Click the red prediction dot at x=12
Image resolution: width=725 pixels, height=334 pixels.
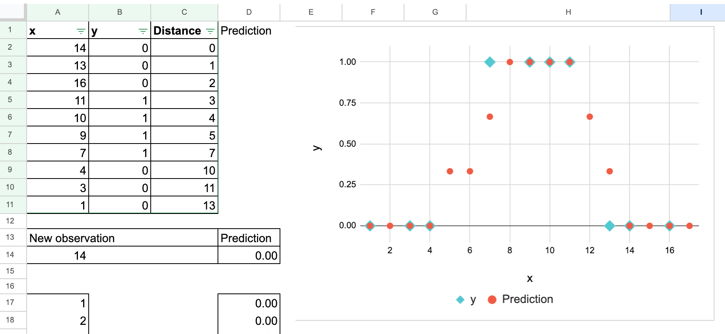589,117
